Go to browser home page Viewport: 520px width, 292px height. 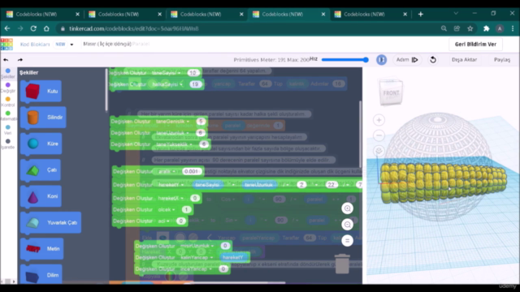coord(46,28)
